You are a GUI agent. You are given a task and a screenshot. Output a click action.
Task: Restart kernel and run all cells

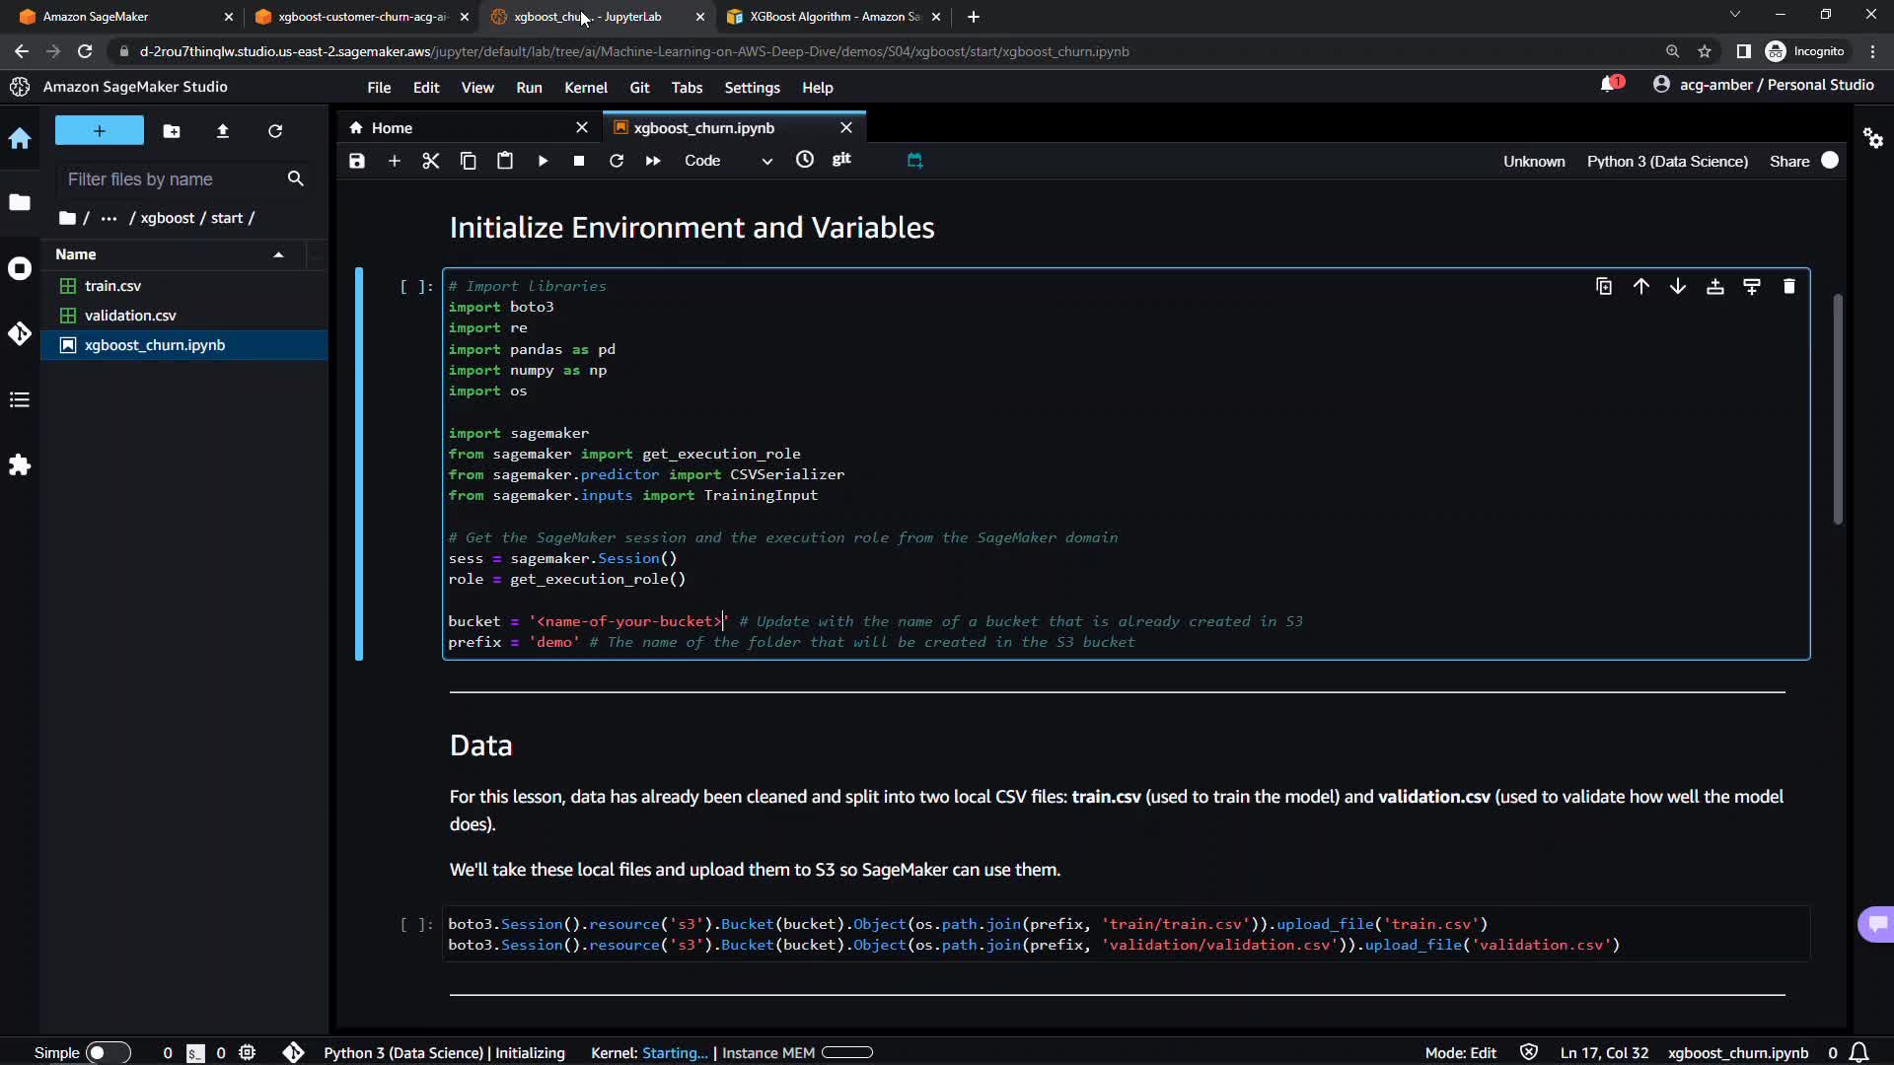pos(653,161)
